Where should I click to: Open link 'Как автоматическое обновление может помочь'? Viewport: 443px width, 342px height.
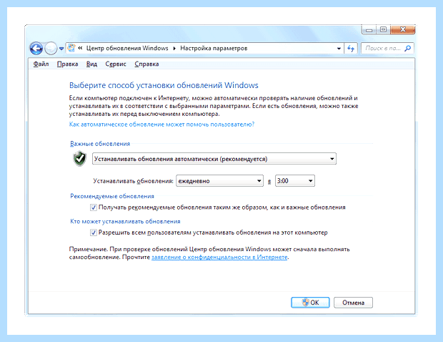click(162, 124)
